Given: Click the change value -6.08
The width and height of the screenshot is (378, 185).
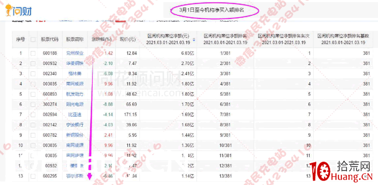Looking at the screenshot, I should [107, 74].
